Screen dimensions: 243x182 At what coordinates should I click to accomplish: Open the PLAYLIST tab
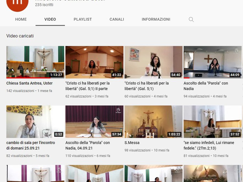83,19
